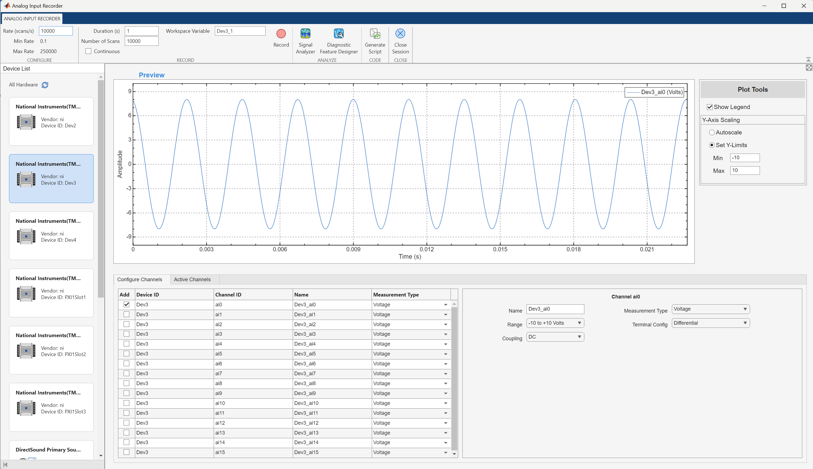Viewport: 813px width, 469px height.
Task: Switch to the Active Channels tab
Action: point(193,279)
